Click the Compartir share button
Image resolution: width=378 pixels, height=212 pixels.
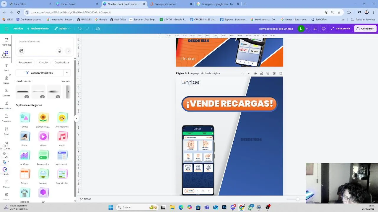(x=365, y=29)
